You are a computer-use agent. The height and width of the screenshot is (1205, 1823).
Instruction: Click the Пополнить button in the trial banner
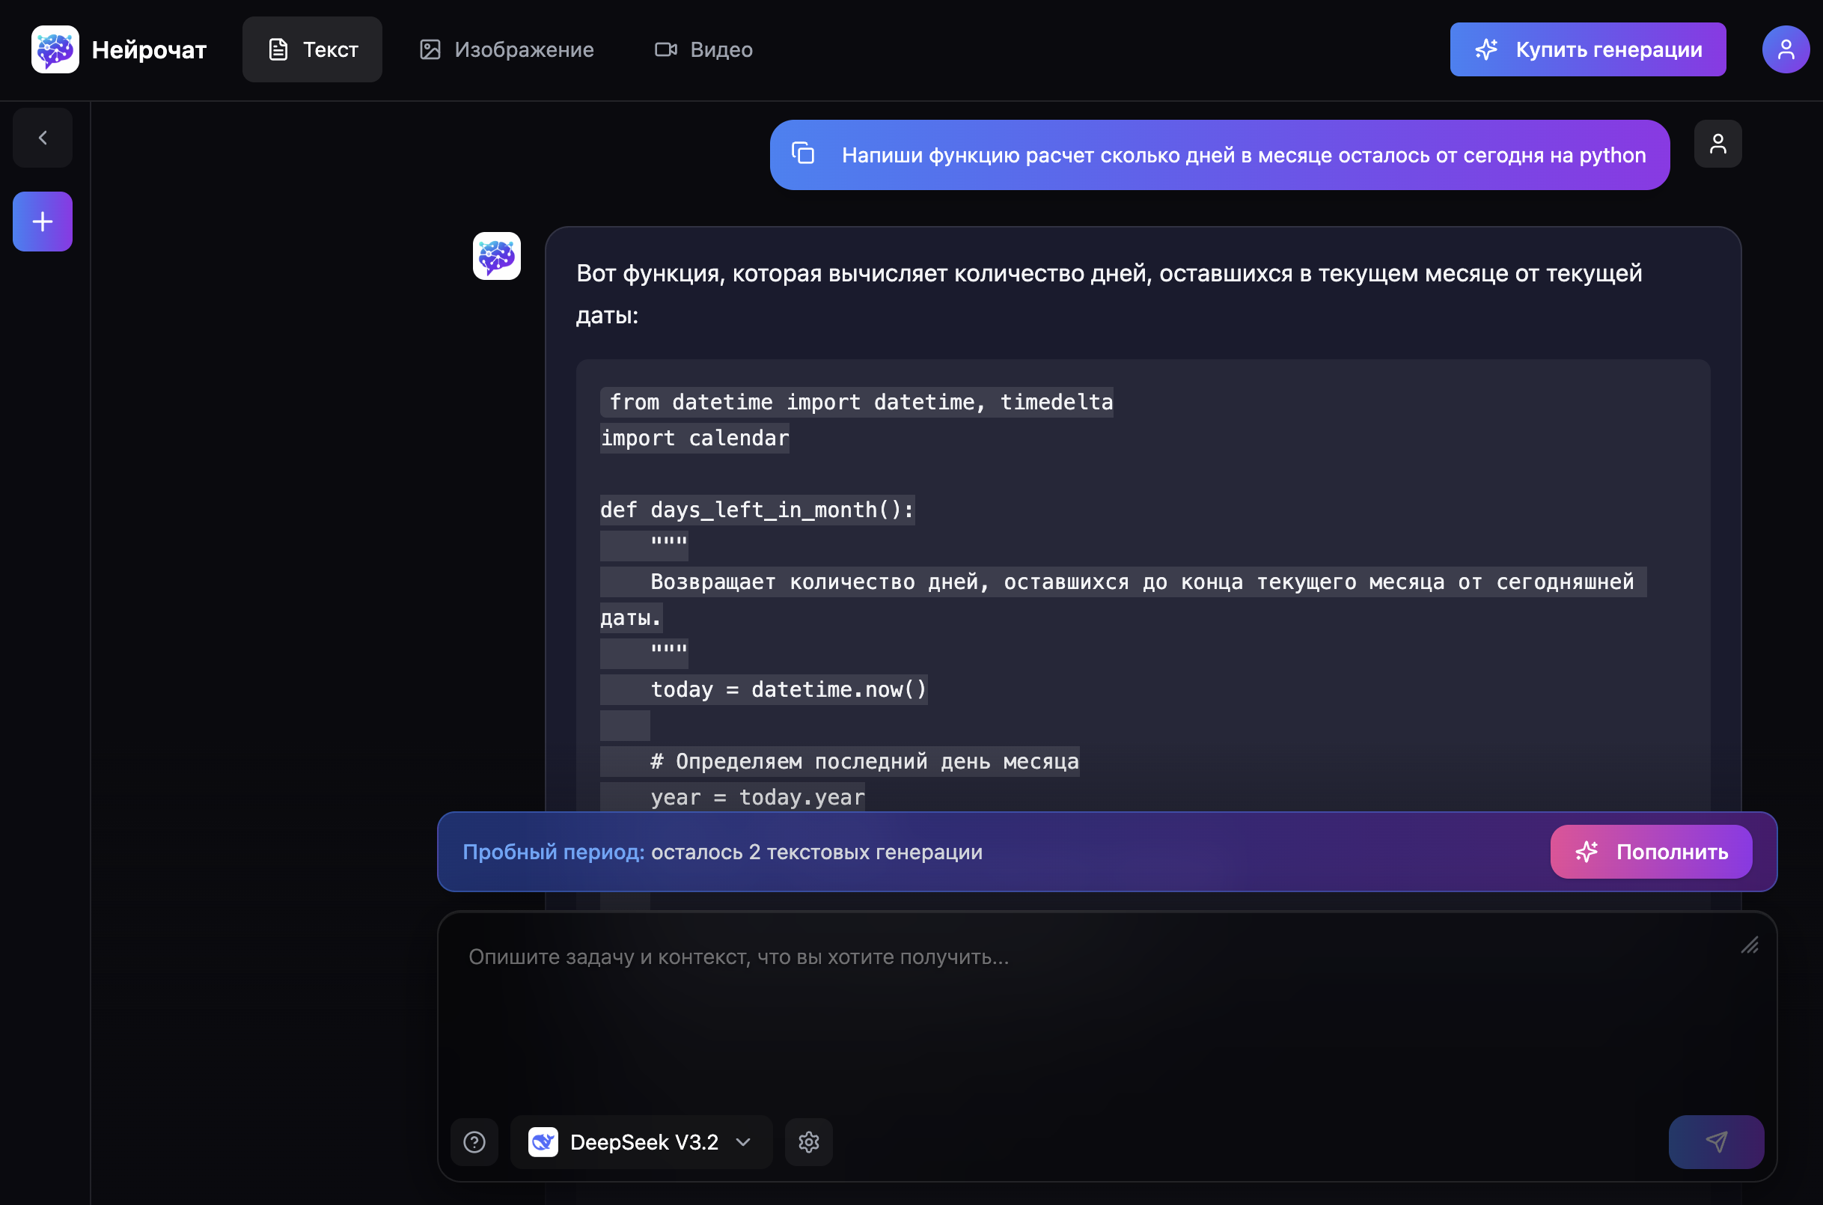[x=1650, y=852]
